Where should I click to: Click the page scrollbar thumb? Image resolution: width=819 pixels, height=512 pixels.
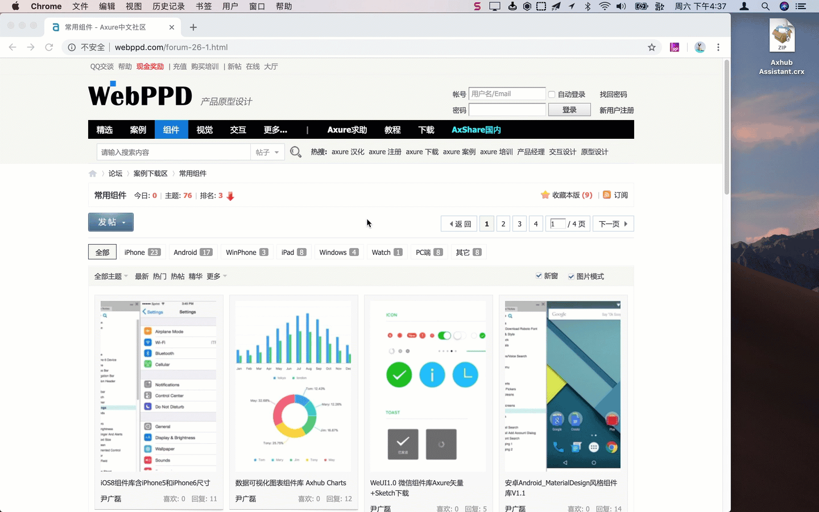pyautogui.click(x=727, y=127)
